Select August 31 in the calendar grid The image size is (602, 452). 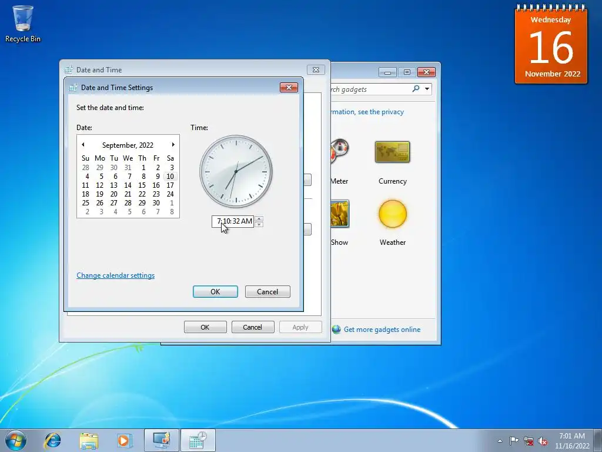(128, 168)
